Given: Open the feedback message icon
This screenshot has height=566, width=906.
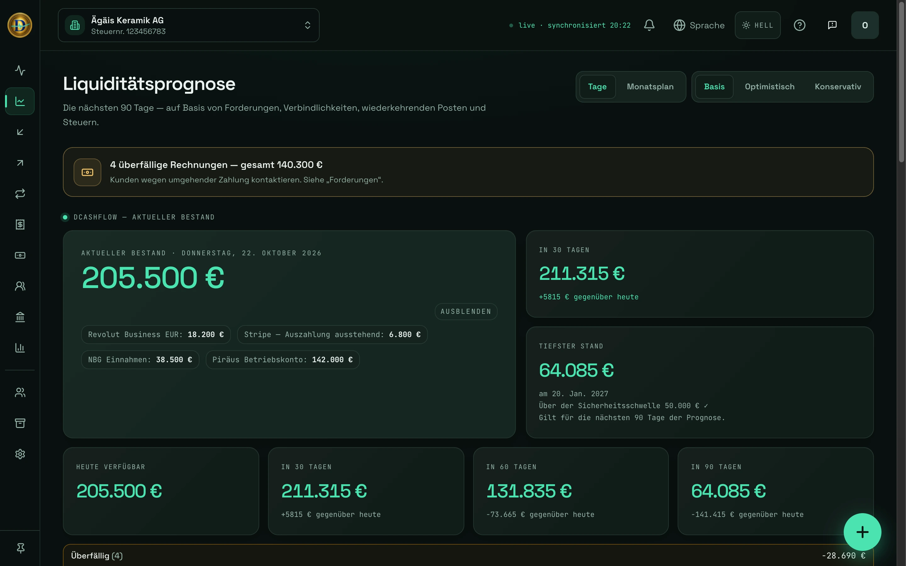Looking at the screenshot, I should [x=832, y=25].
